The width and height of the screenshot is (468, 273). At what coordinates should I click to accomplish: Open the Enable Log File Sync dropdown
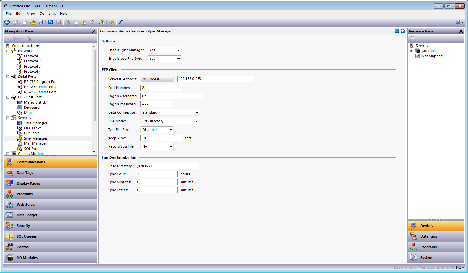[x=164, y=59]
